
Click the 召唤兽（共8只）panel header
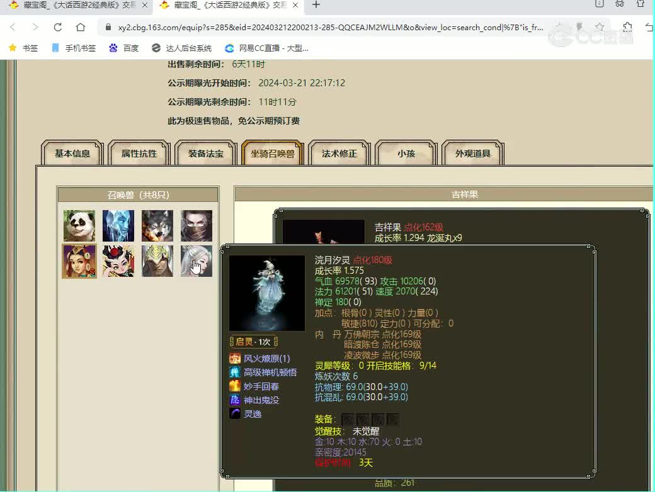click(x=138, y=195)
